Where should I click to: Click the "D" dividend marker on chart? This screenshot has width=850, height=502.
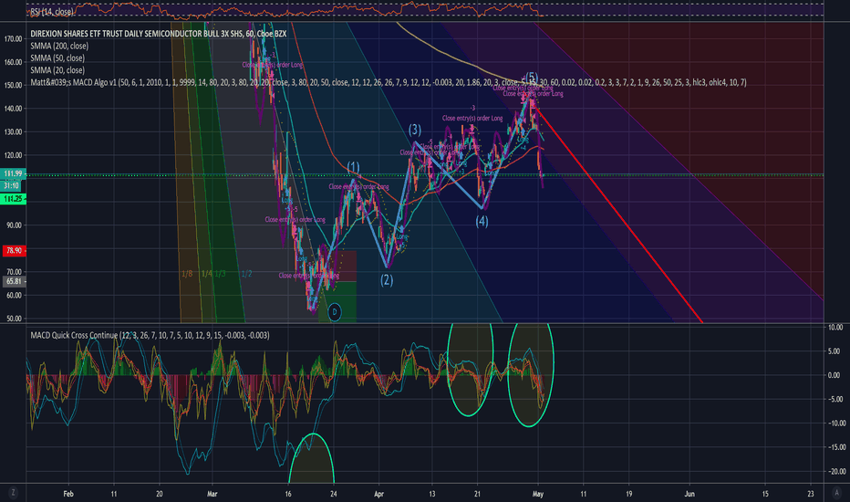[x=335, y=312]
